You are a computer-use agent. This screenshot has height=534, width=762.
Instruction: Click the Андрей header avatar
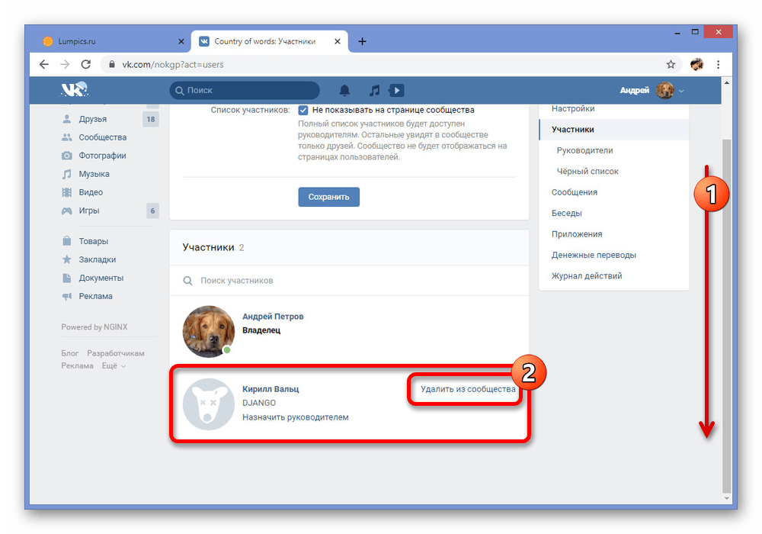pyautogui.click(x=664, y=91)
